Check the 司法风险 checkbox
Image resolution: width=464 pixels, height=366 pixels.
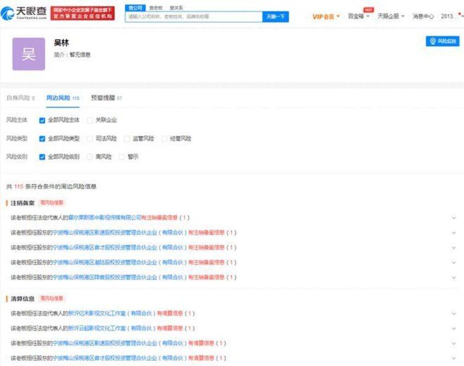click(x=90, y=139)
